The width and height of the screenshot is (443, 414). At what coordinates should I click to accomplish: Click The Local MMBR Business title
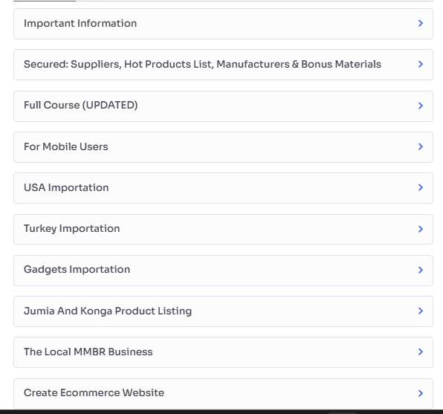(88, 352)
